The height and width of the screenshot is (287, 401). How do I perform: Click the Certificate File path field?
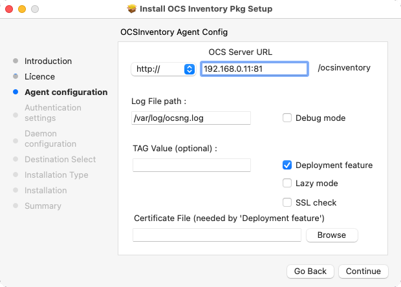point(217,235)
